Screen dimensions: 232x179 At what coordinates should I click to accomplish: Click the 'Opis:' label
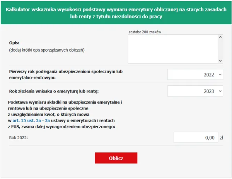tap(14, 42)
